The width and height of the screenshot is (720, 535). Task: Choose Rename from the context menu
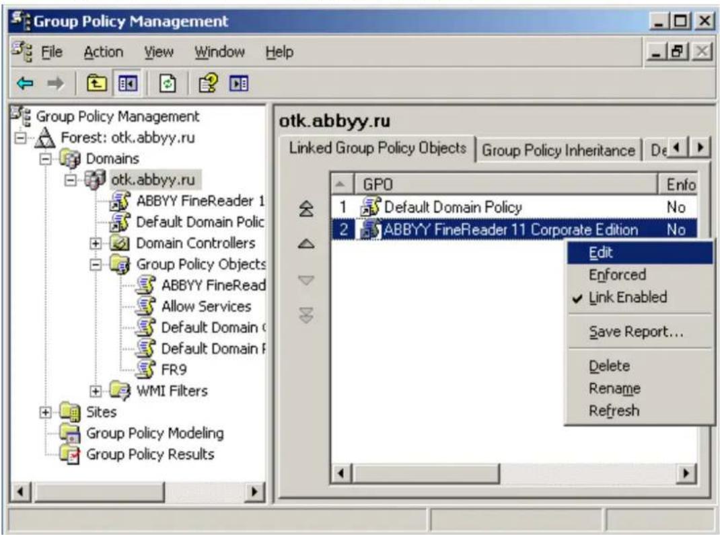point(640,388)
